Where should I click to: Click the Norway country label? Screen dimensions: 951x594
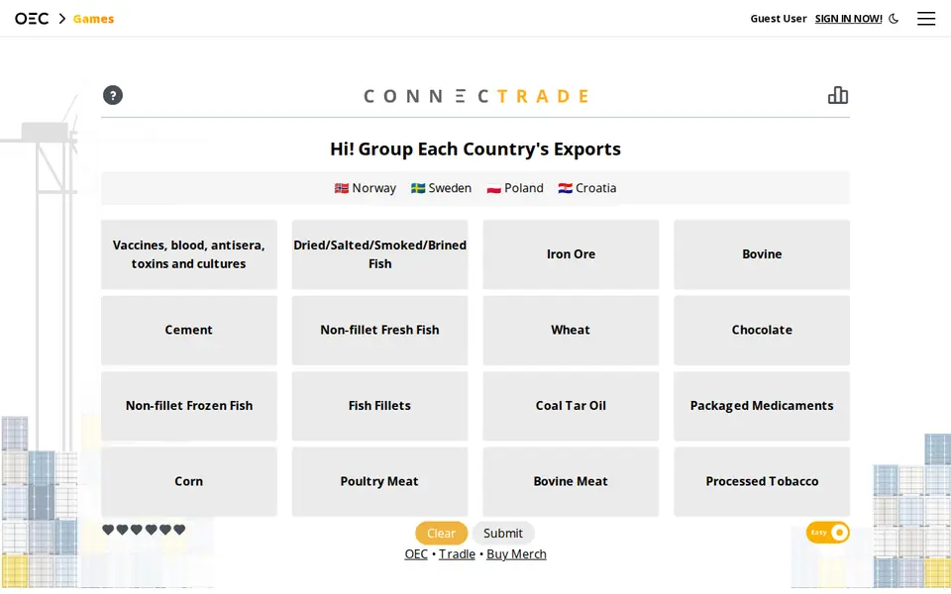366,188
